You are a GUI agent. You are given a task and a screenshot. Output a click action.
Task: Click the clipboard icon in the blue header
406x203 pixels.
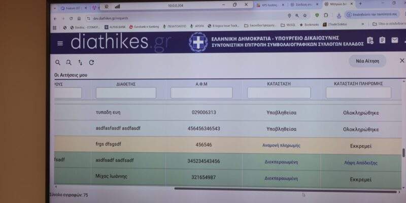pos(382,41)
